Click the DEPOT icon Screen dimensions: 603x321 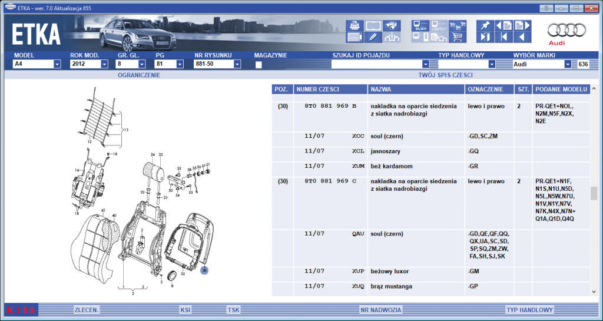click(x=439, y=26)
